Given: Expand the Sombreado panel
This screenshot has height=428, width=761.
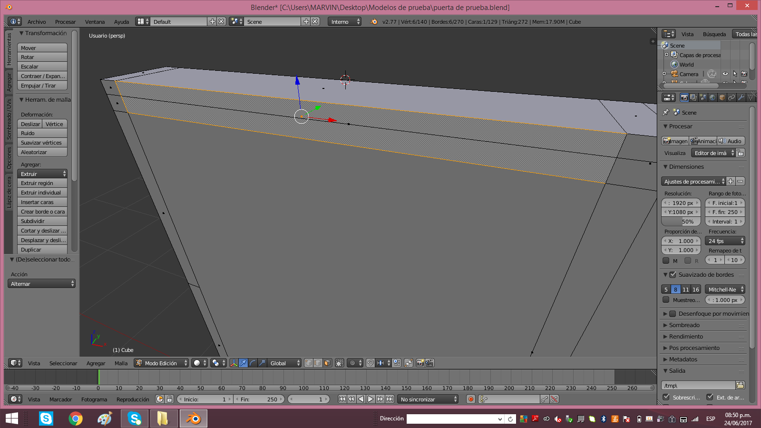Looking at the screenshot, I should tap(684, 325).
